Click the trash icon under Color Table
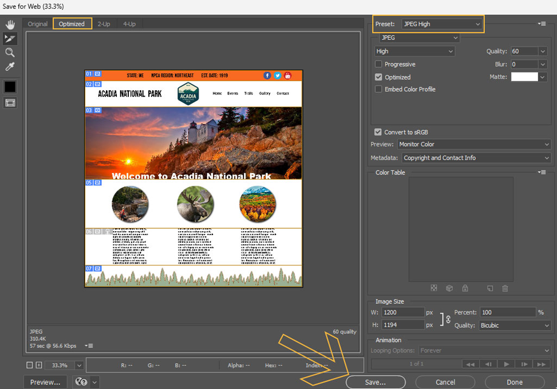Image resolution: width=557 pixels, height=389 pixels. (505, 288)
